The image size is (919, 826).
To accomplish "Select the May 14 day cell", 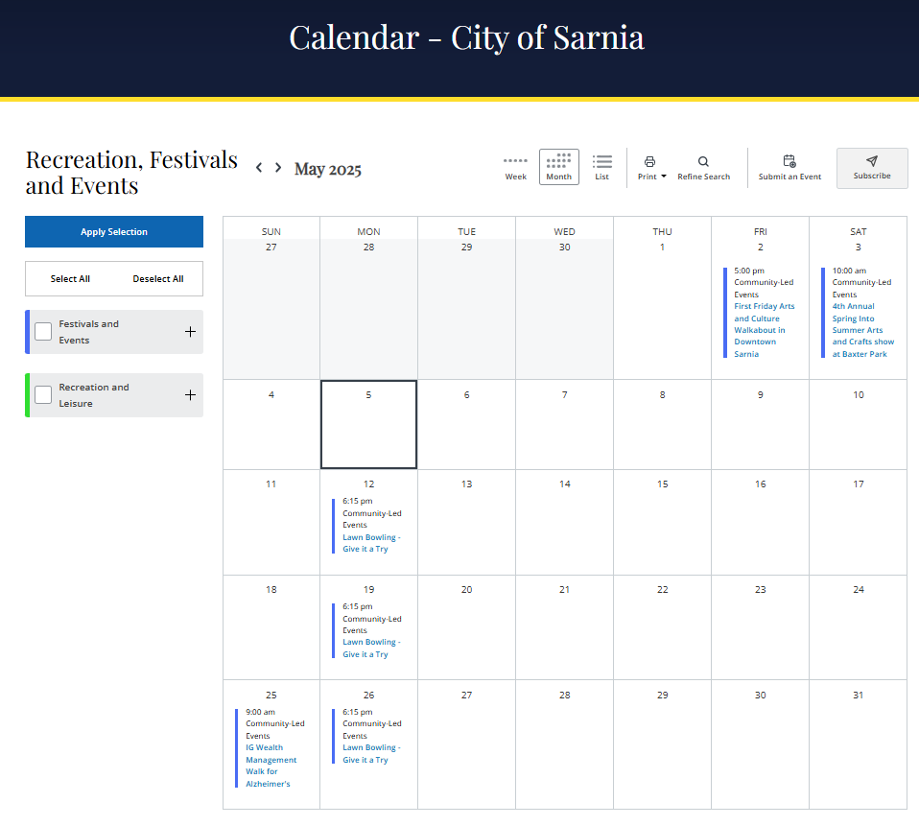I will [x=564, y=522].
